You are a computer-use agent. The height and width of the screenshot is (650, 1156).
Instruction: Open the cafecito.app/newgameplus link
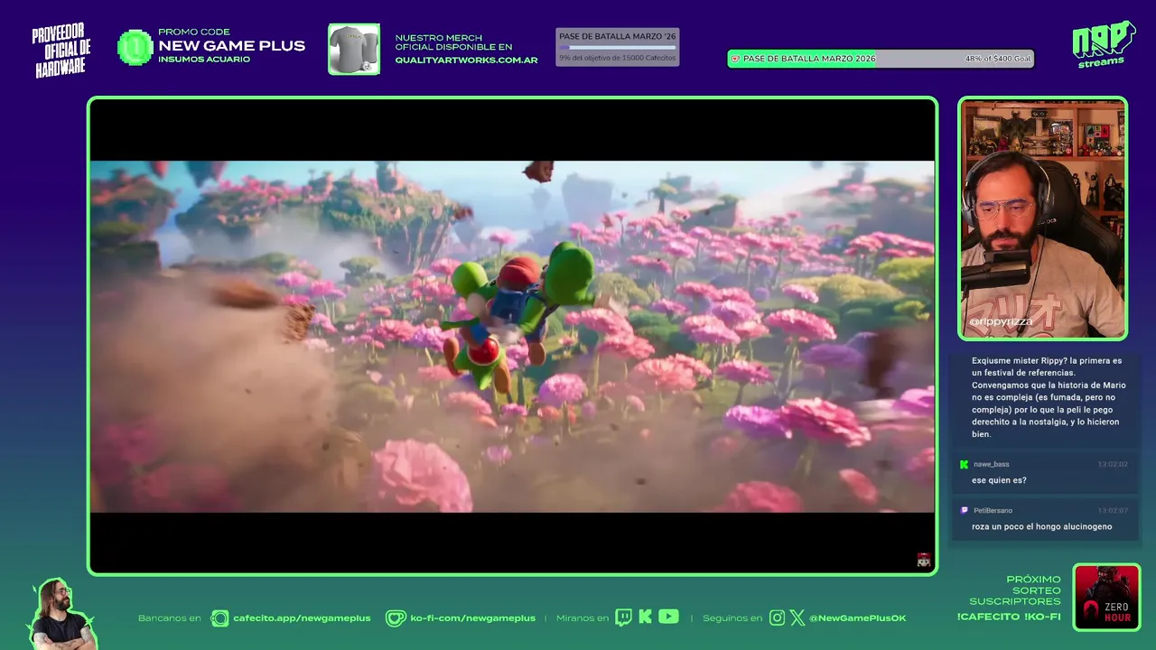point(302,618)
